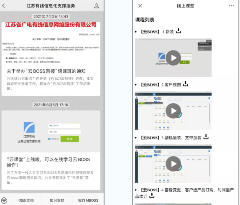The image size is (240, 205).
Task: Open the 云BOSS割接培训班 notice article
Action: click(x=46, y=71)
